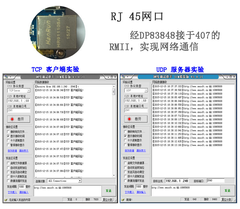Click the 复位计数 reset counter button in UDP window
Image resolution: width=240 pixels, height=209 pixels.
227,199
